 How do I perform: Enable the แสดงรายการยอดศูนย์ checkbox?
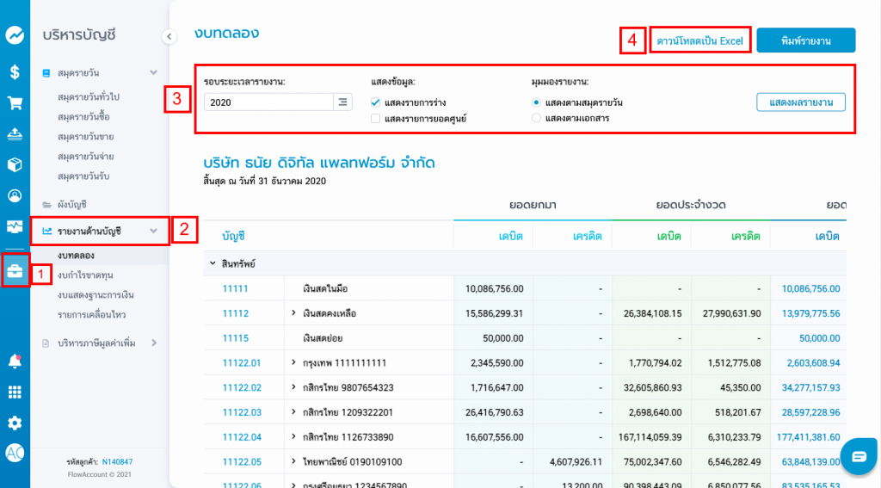click(x=375, y=118)
